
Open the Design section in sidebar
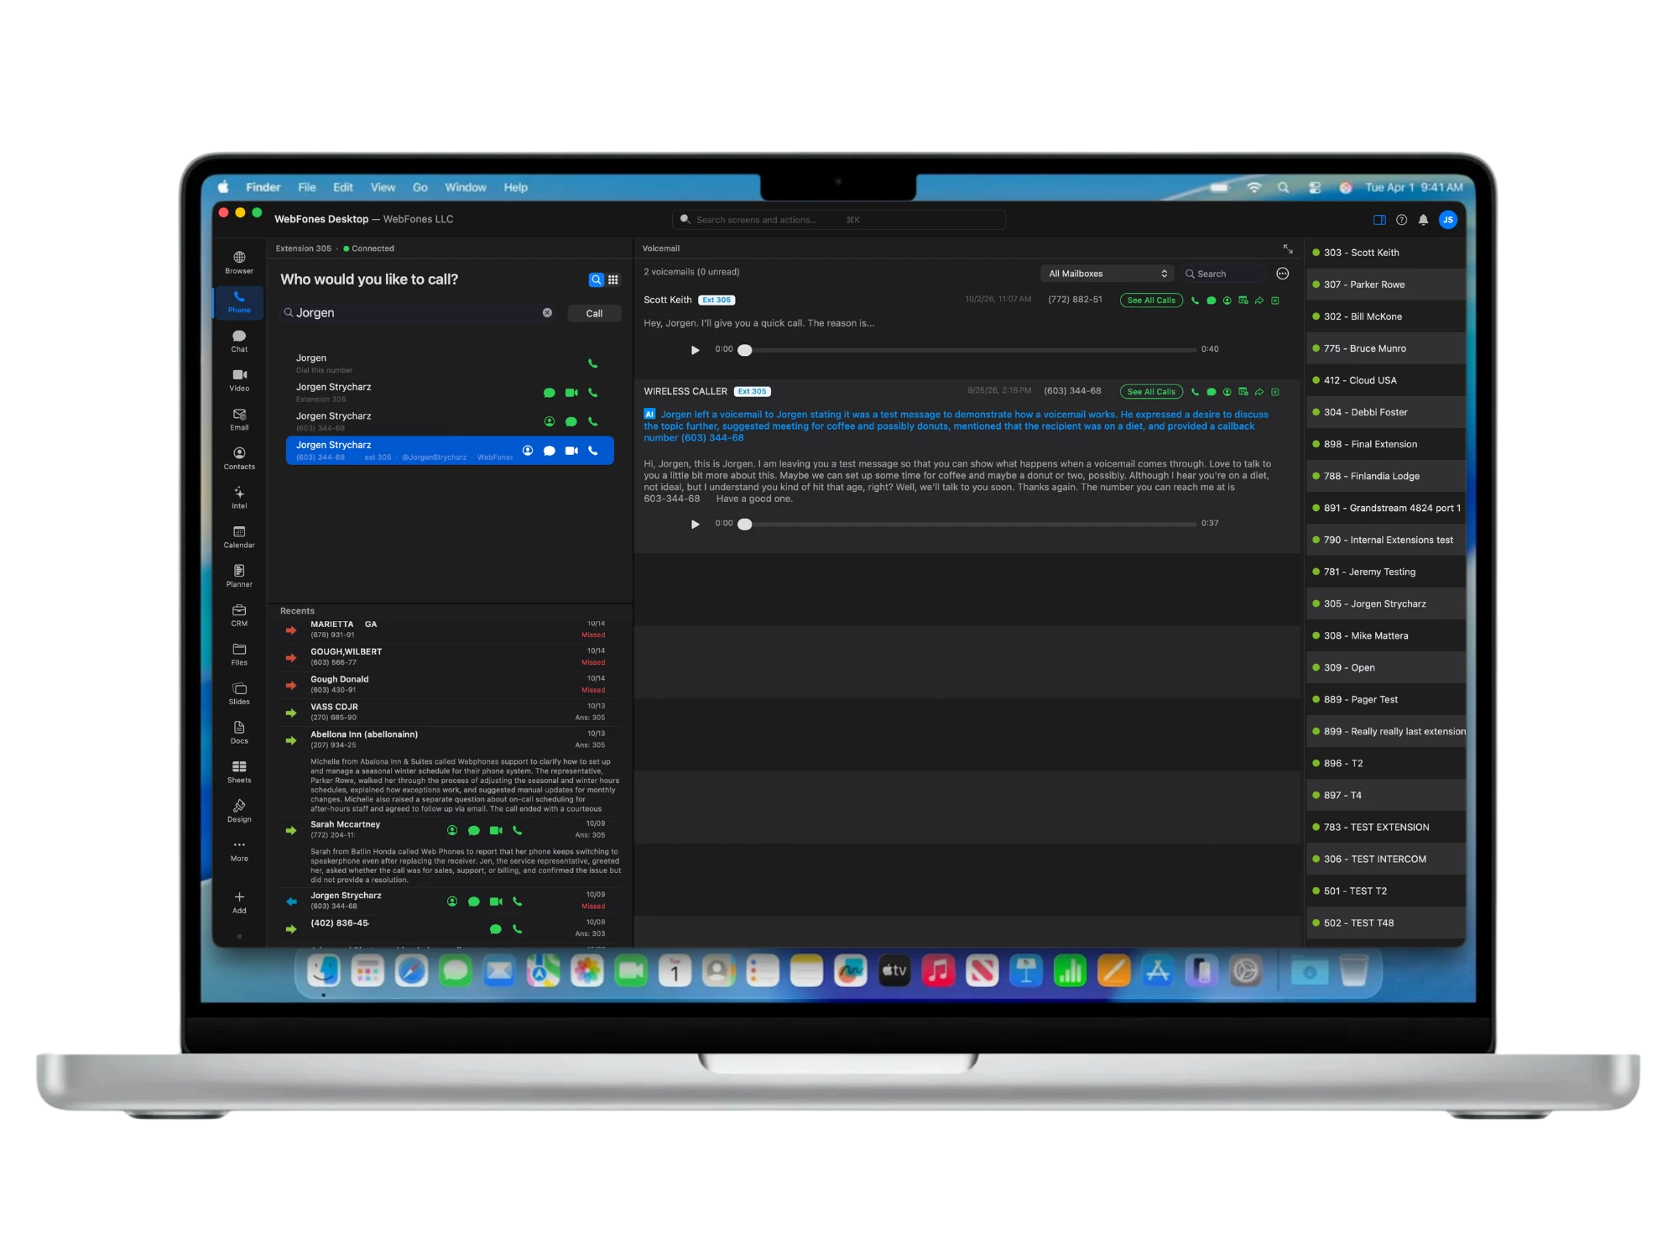(x=239, y=811)
